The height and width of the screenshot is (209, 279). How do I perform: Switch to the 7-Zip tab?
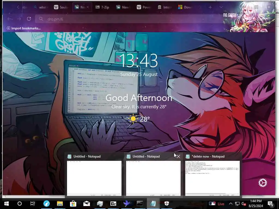point(102,7)
